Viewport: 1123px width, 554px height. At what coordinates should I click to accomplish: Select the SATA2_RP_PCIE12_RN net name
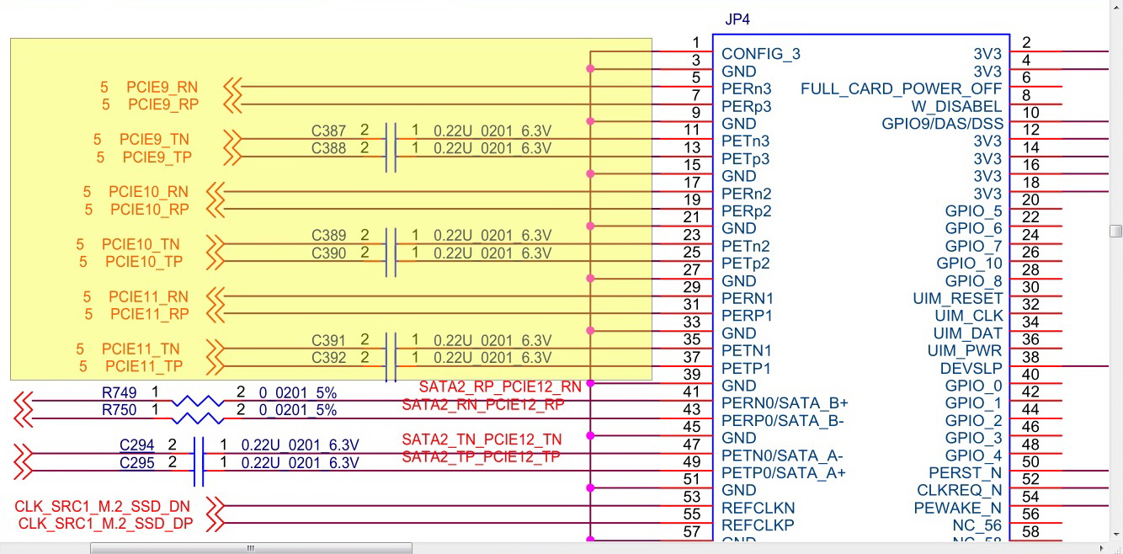pyautogui.click(x=500, y=386)
